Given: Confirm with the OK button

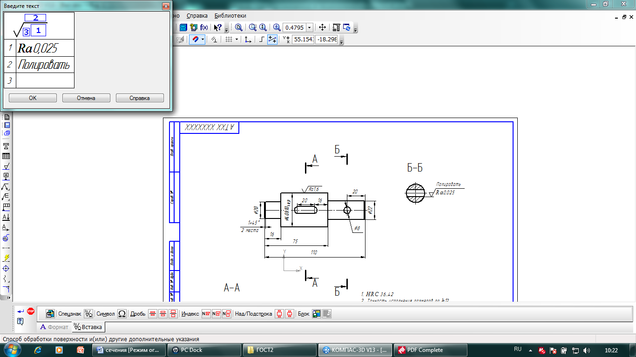Looking at the screenshot, I should [x=33, y=98].
